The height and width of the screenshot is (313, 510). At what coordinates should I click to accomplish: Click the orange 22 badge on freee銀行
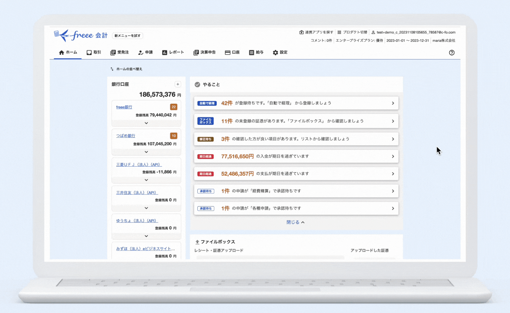coord(173,107)
